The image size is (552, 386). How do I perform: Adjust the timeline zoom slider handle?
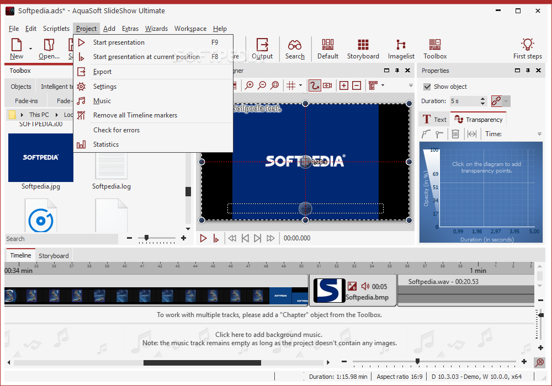pyautogui.click(x=417, y=361)
